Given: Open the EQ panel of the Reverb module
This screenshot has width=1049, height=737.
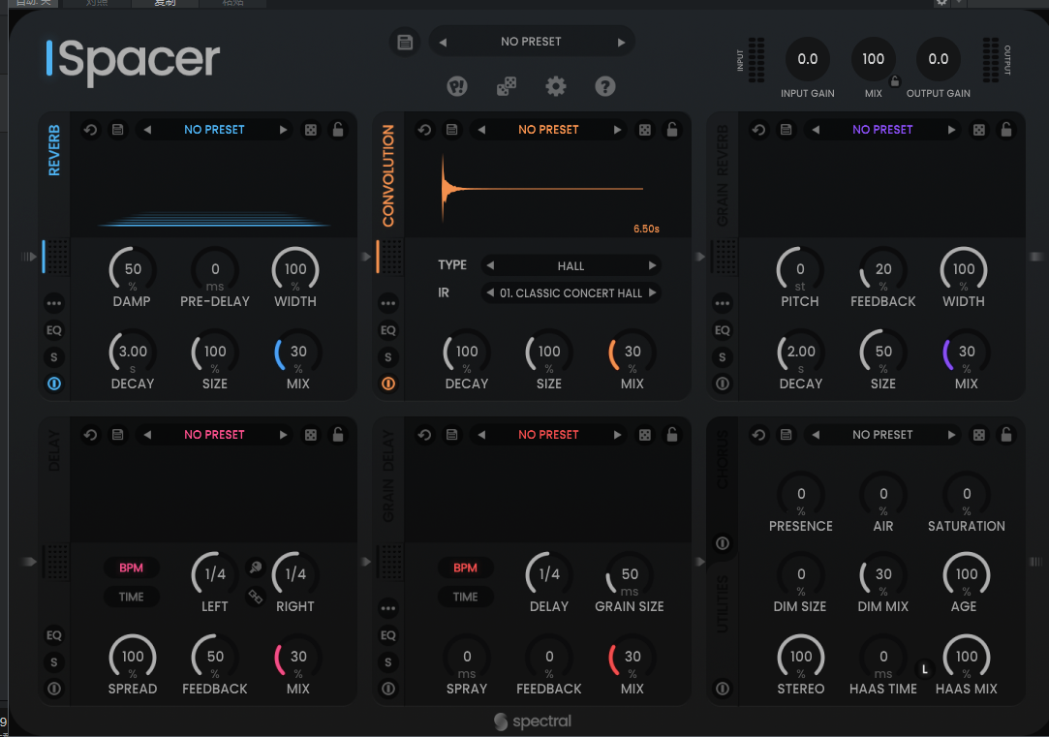Looking at the screenshot, I should 54,330.
